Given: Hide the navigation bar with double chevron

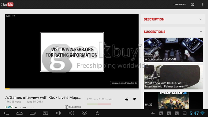Looking at the screenshot, I should 84,113.
